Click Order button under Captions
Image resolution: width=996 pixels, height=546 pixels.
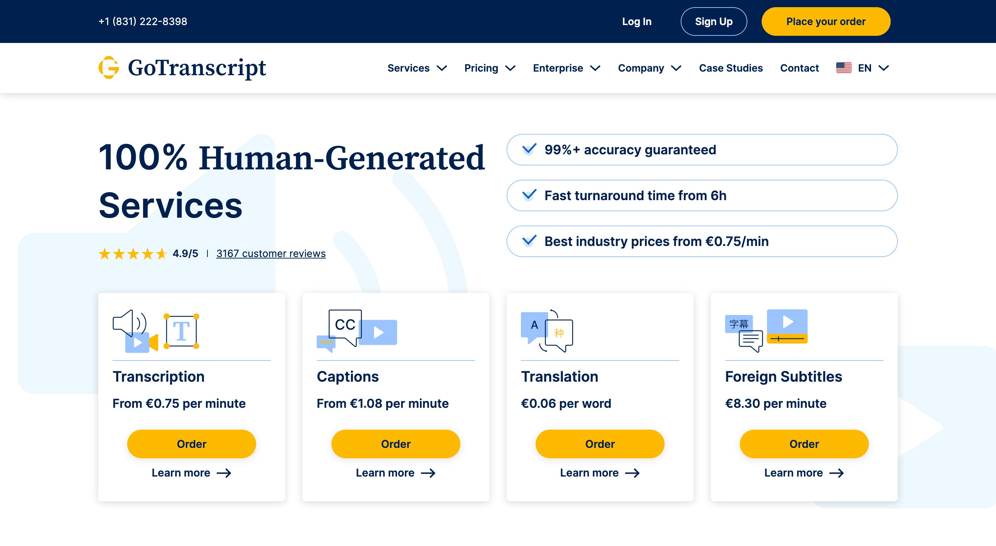(x=396, y=444)
